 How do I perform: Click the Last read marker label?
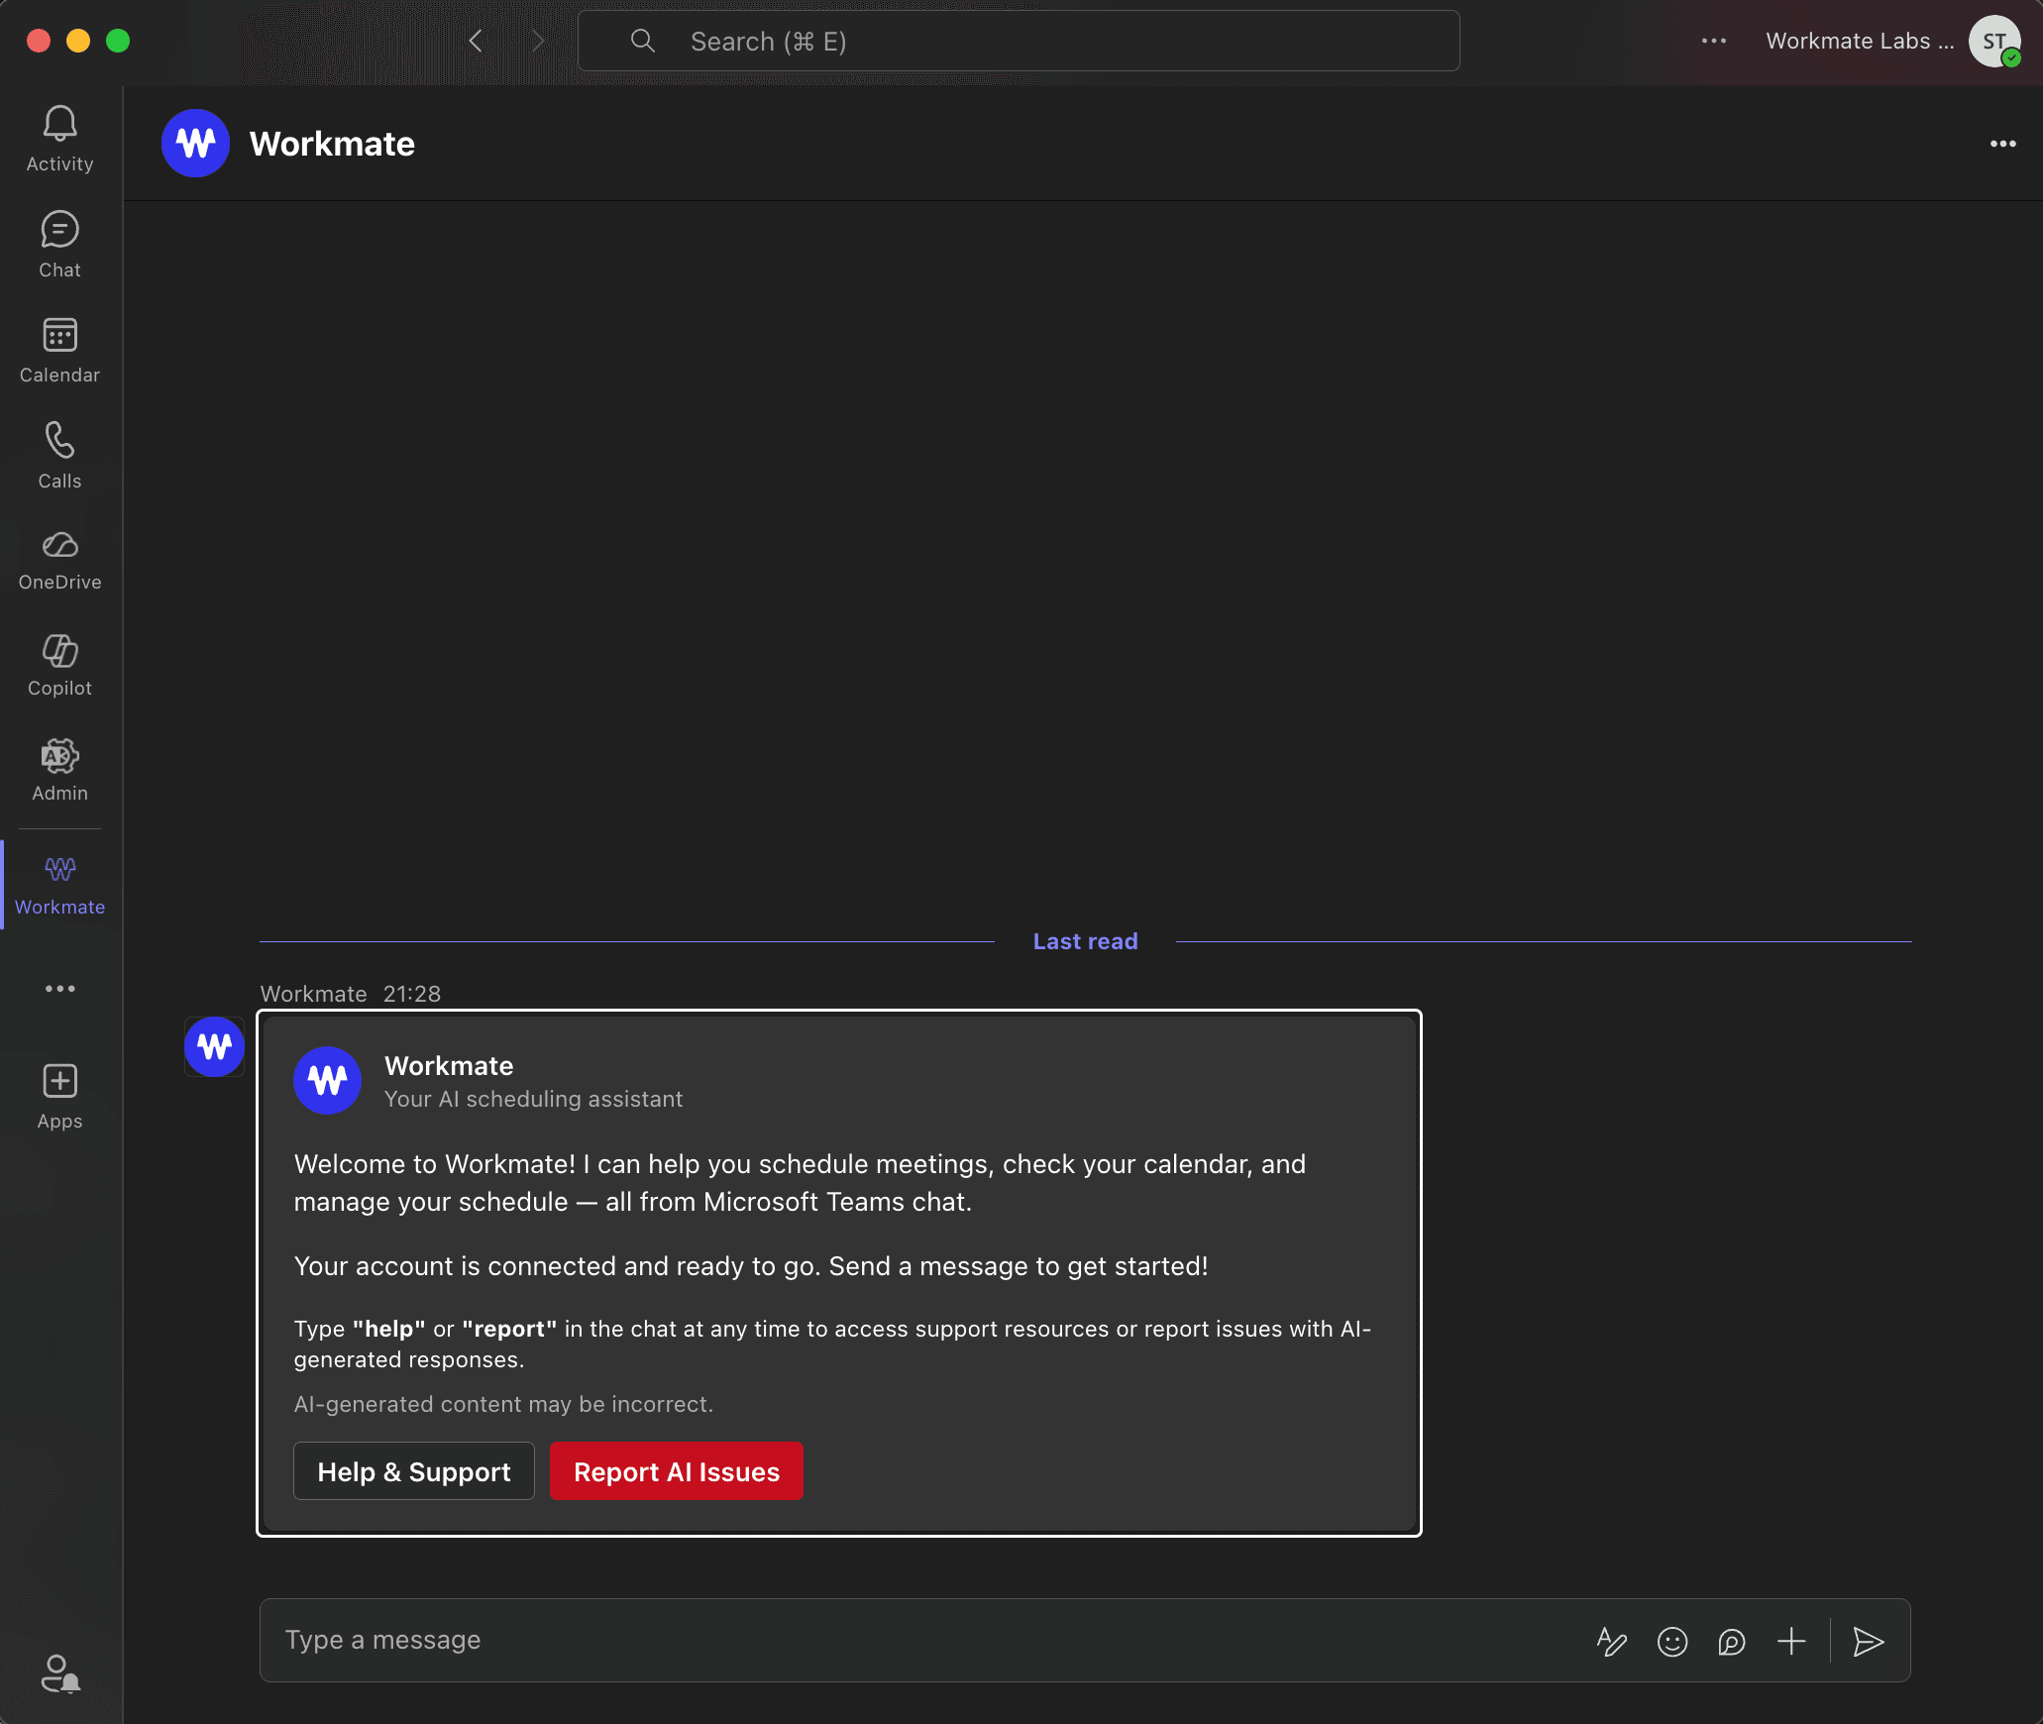(x=1085, y=941)
